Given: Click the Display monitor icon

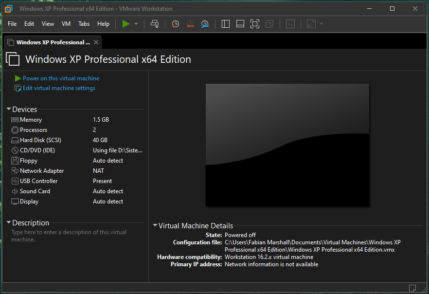Looking at the screenshot, I should (15, 202).
